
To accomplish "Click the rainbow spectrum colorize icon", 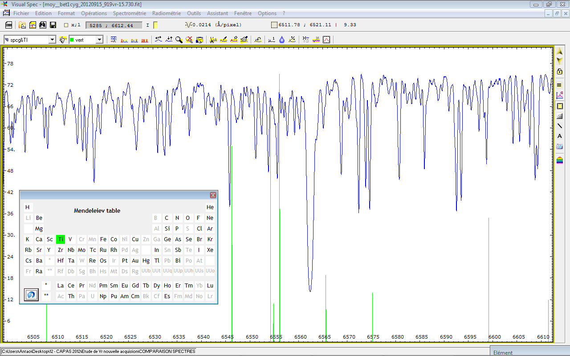I will click(x=560, y=160).
